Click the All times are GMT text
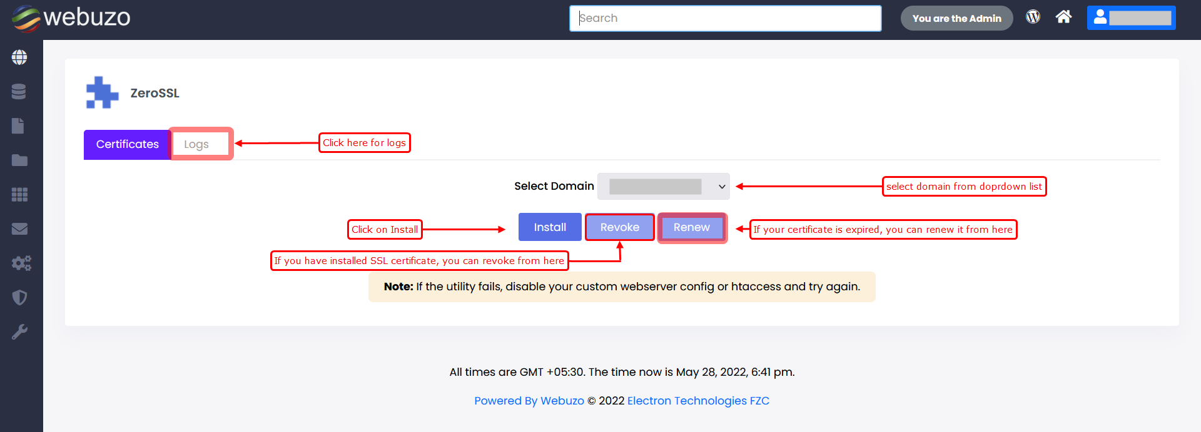The height and width of the screenshot is (432, 1201). [622, 372]
